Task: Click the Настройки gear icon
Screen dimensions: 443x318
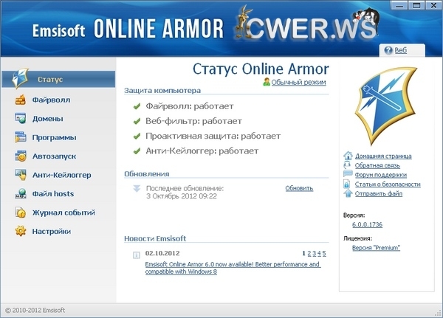Action: click(x=21, y=231)
